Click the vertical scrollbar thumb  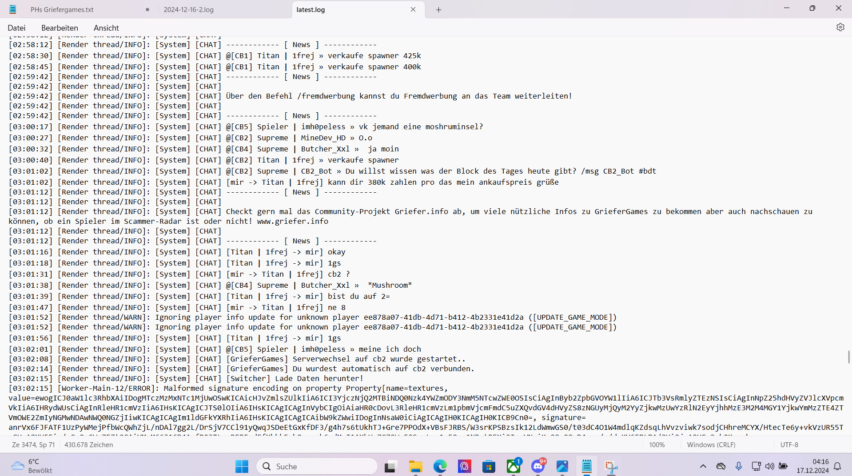(x=849, y=357)
